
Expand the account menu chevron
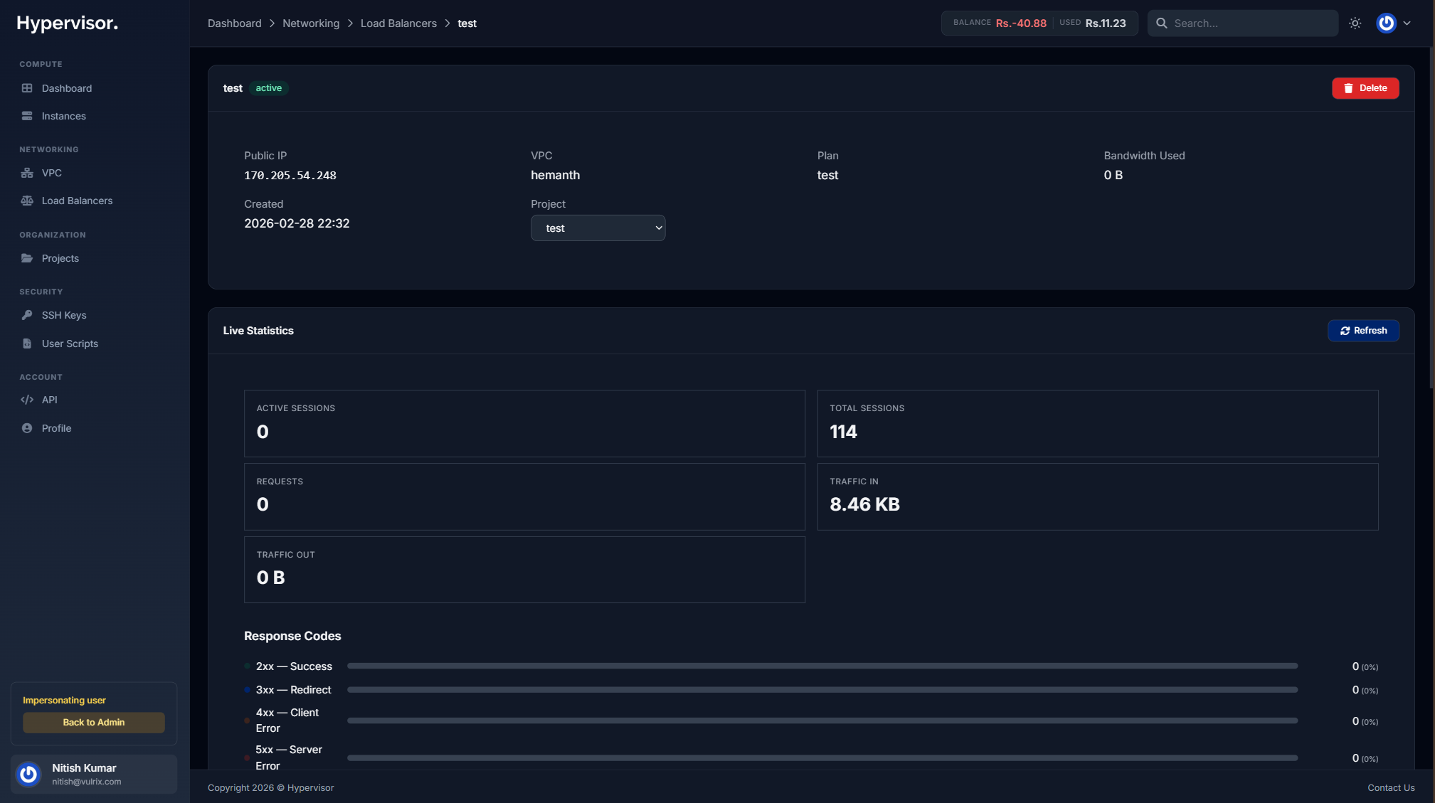click(x=1407, y=23)
